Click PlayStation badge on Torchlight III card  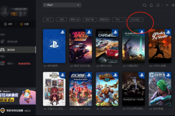click(x=115, y=75)
